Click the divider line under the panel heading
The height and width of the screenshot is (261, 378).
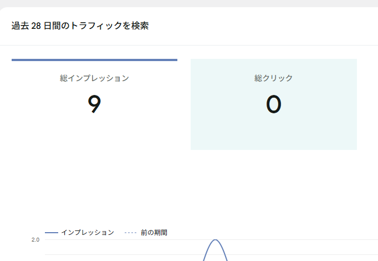pyautogui.click(x=188, y=45)
